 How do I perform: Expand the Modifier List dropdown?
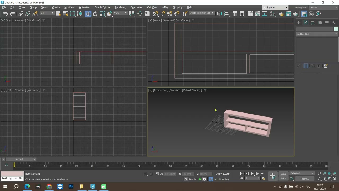point(317,34)
